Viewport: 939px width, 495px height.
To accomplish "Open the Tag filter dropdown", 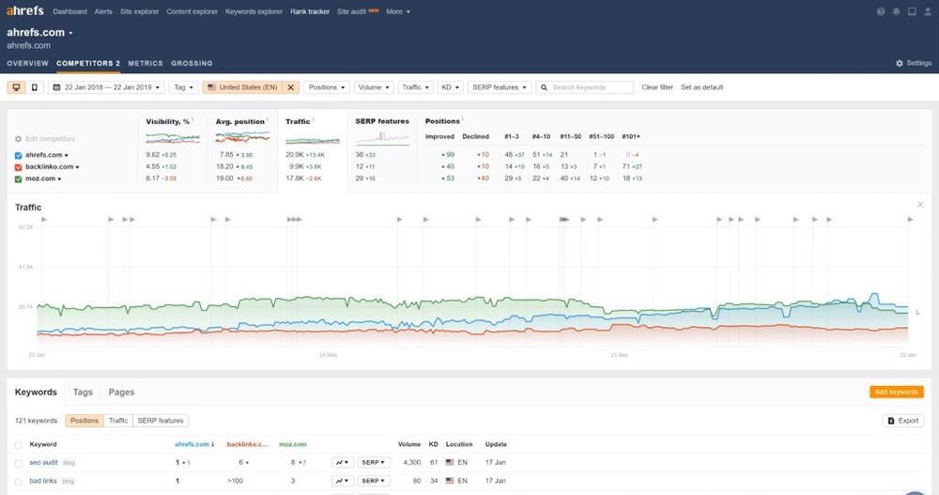I will [x=183, y=87].
